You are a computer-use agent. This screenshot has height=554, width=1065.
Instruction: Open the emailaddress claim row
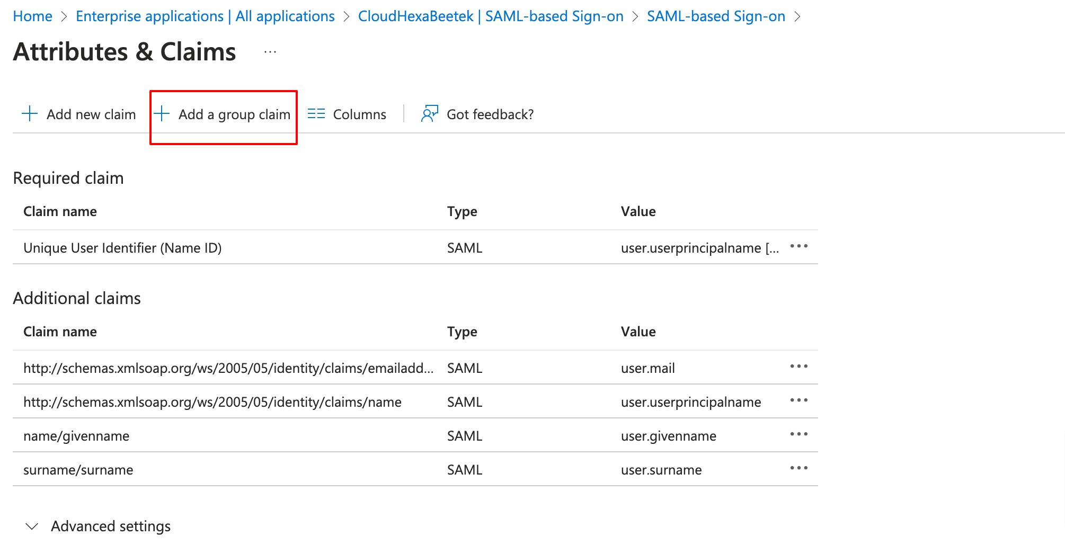(x=228, y=368)
